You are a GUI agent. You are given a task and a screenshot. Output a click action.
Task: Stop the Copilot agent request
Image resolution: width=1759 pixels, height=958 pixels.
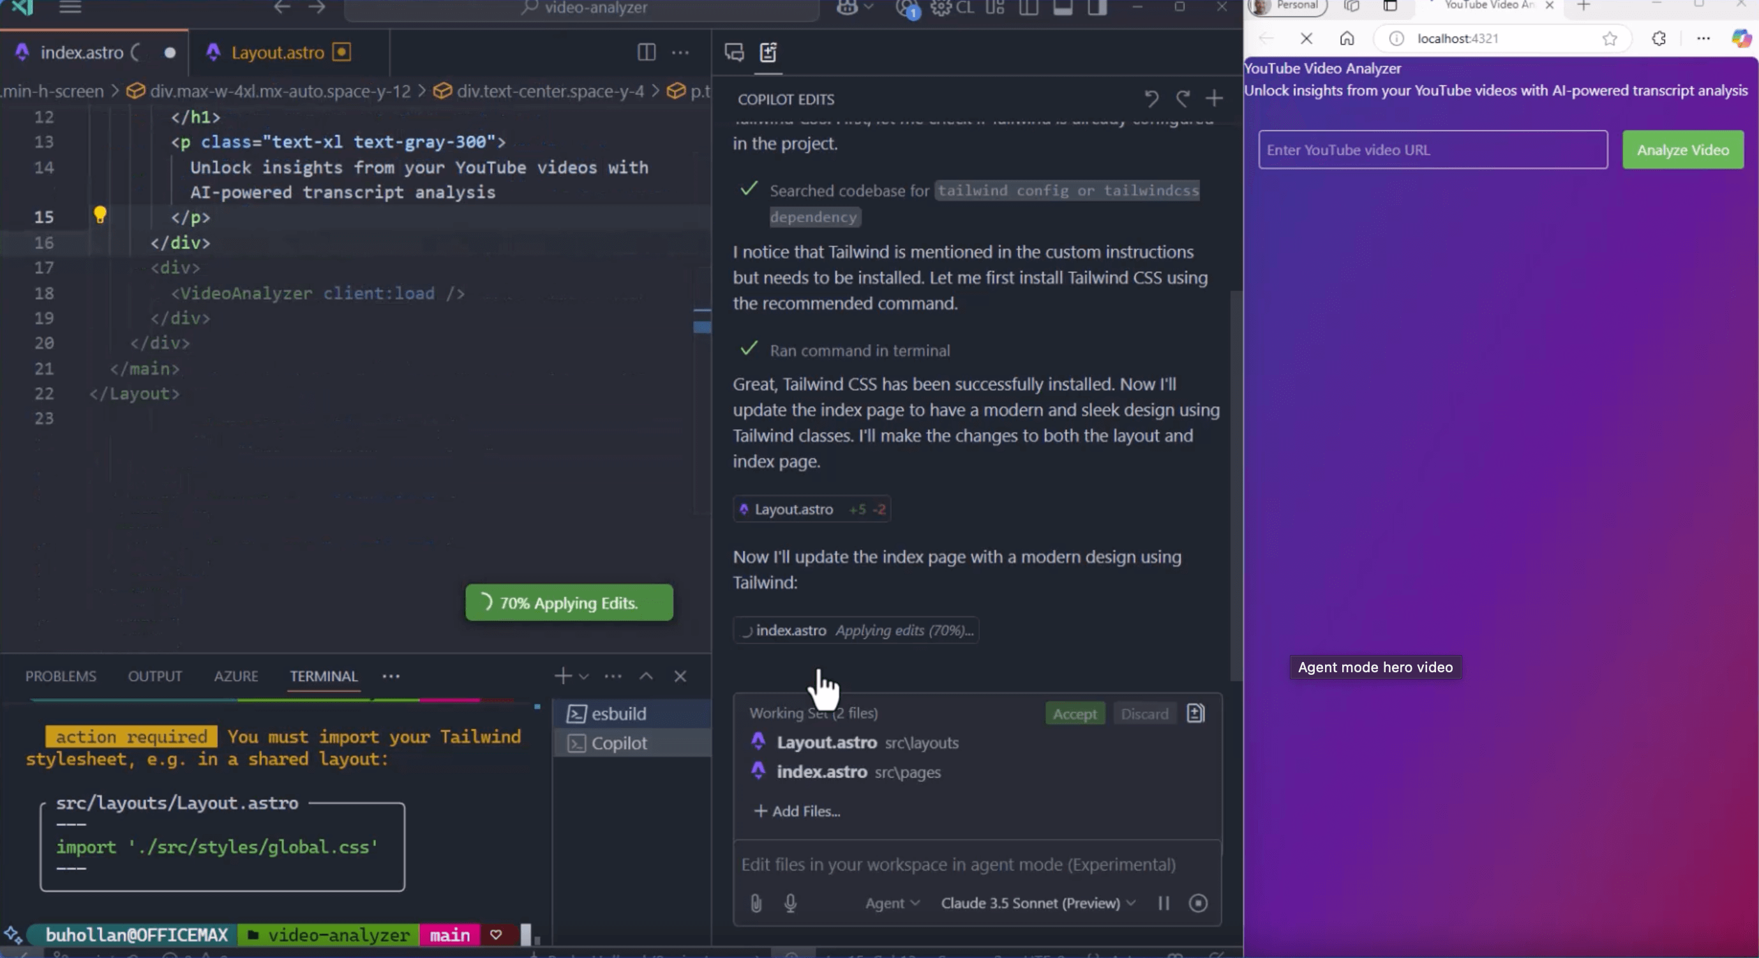pyautogui.click(x=1198, y=903)
